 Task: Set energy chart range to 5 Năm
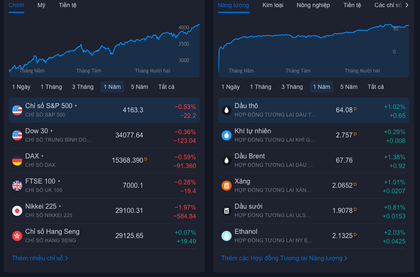click(349, 87)
